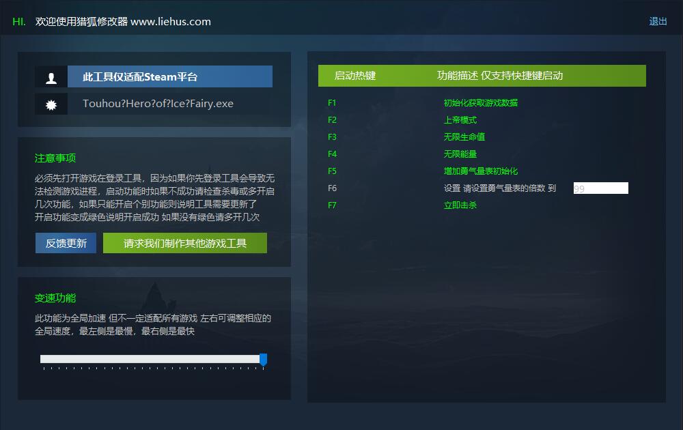The width and height of the screenshot is (683, 430).
Task: Click the F5 hotkey label
Action: click(332, 171)
